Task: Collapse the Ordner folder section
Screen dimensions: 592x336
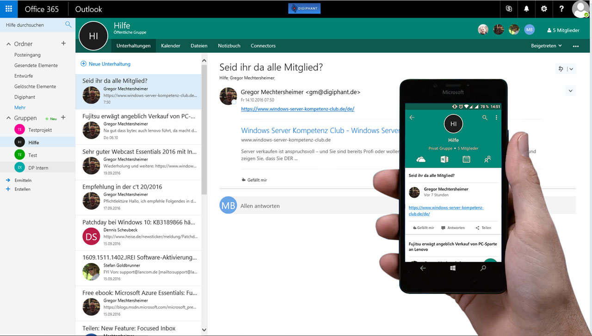Action: [x=8, y=44]
